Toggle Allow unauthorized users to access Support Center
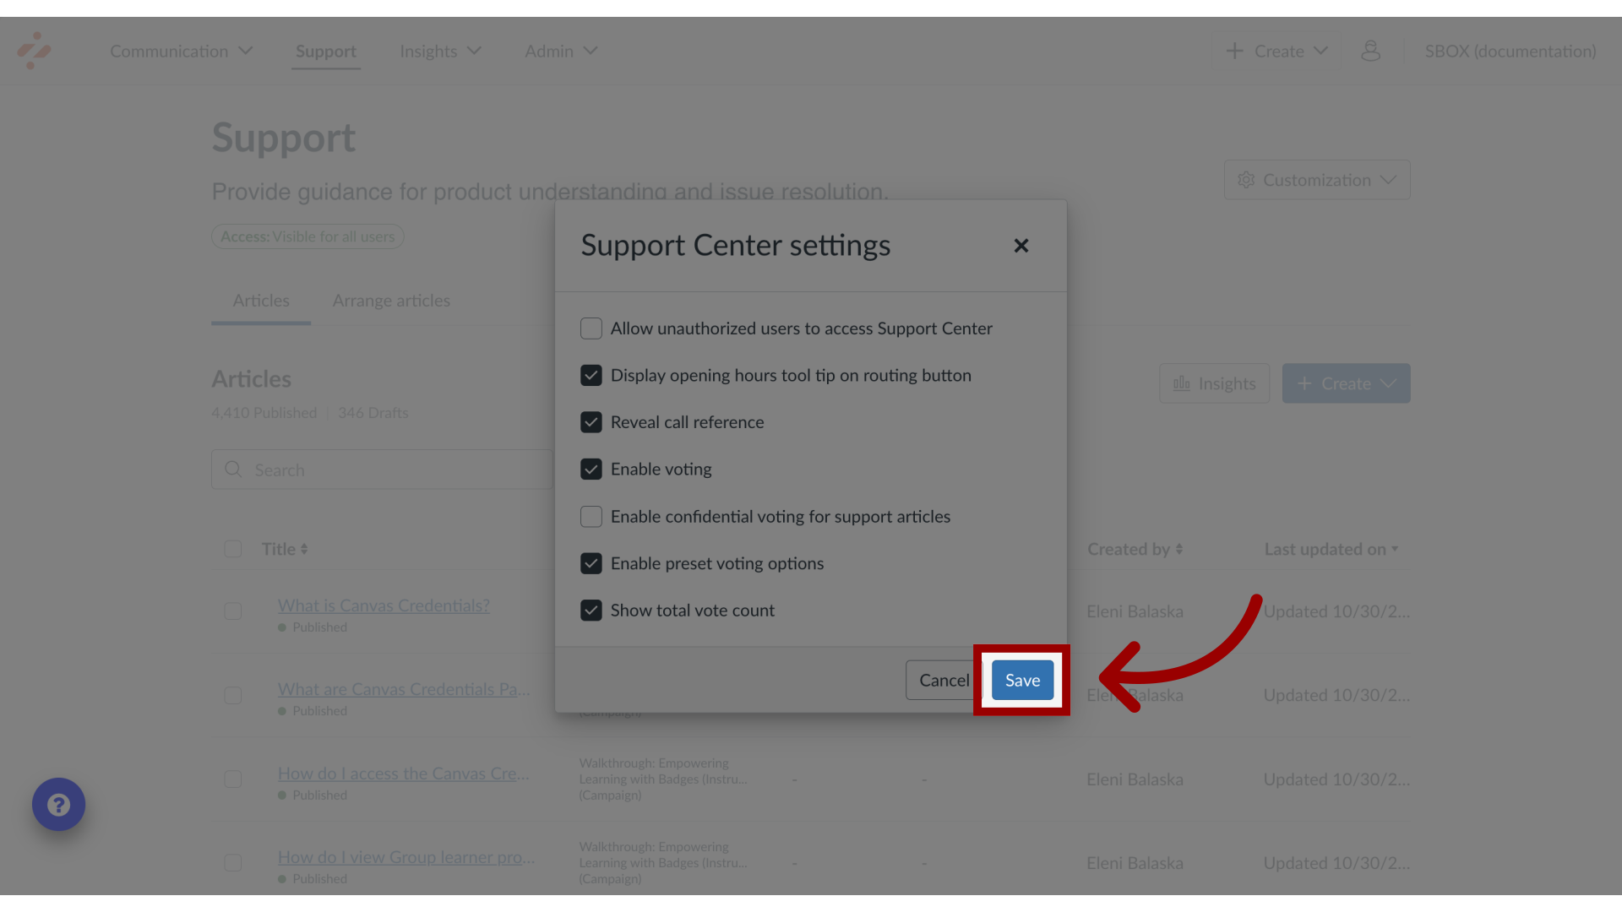Image resolution: width=1622 pixels, height=912 pixels. point(591,328)
